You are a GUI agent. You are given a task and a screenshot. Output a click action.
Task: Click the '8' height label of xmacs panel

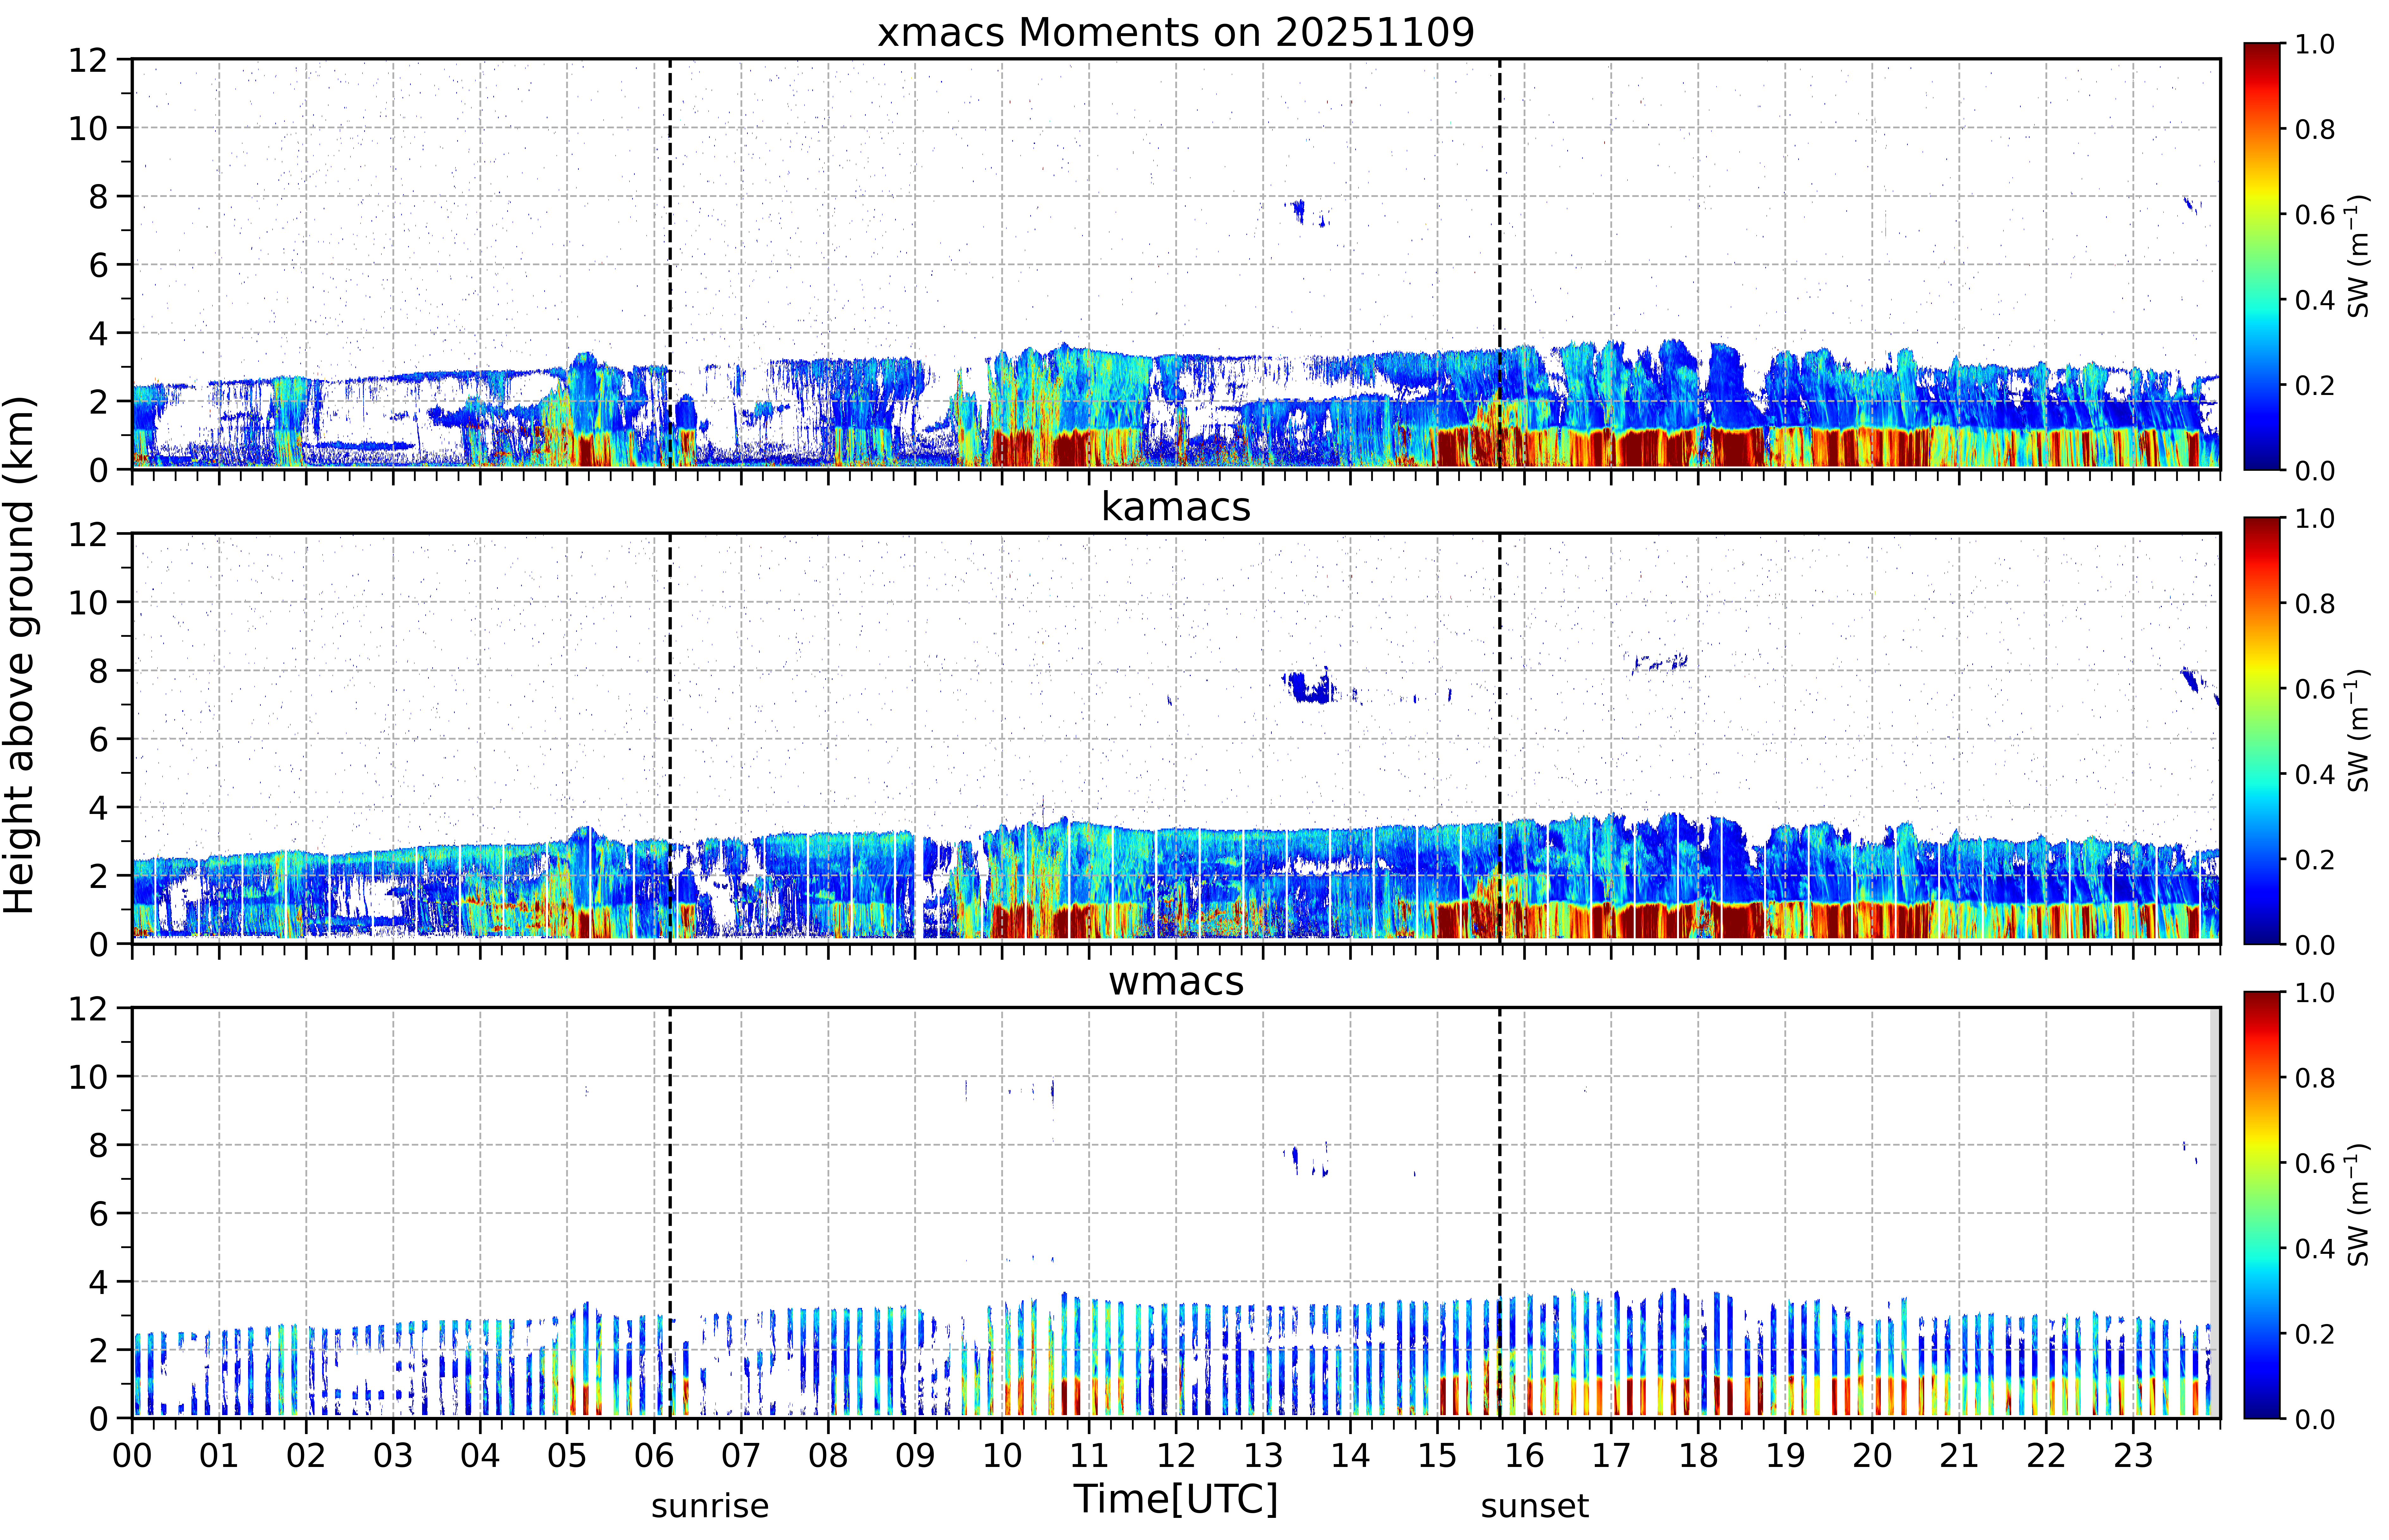click(98, 197)
